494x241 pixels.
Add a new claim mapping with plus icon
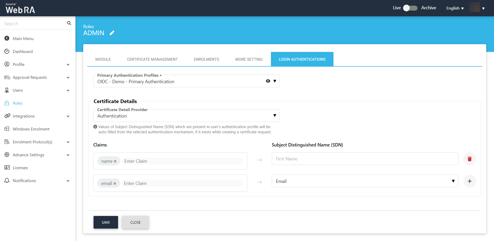tap(469, 181)
